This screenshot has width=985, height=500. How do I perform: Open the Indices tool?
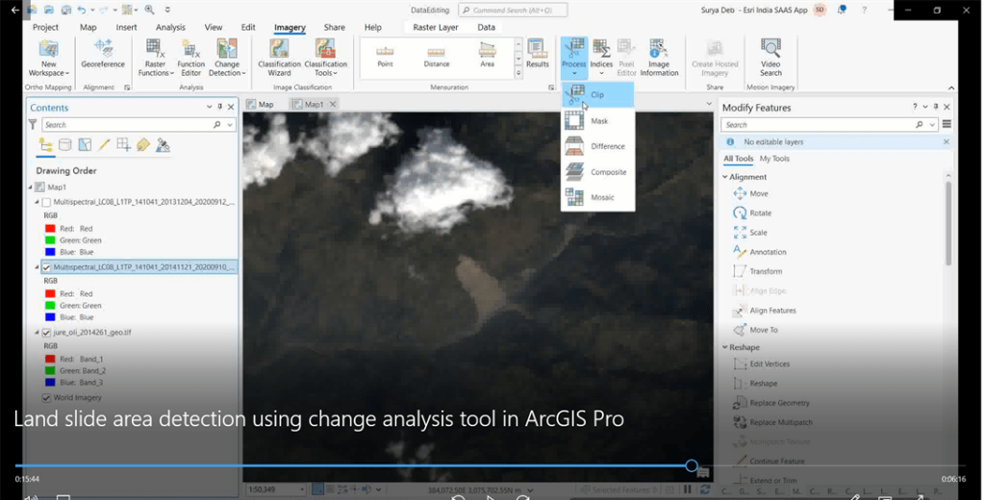click(x=601, y=57)
